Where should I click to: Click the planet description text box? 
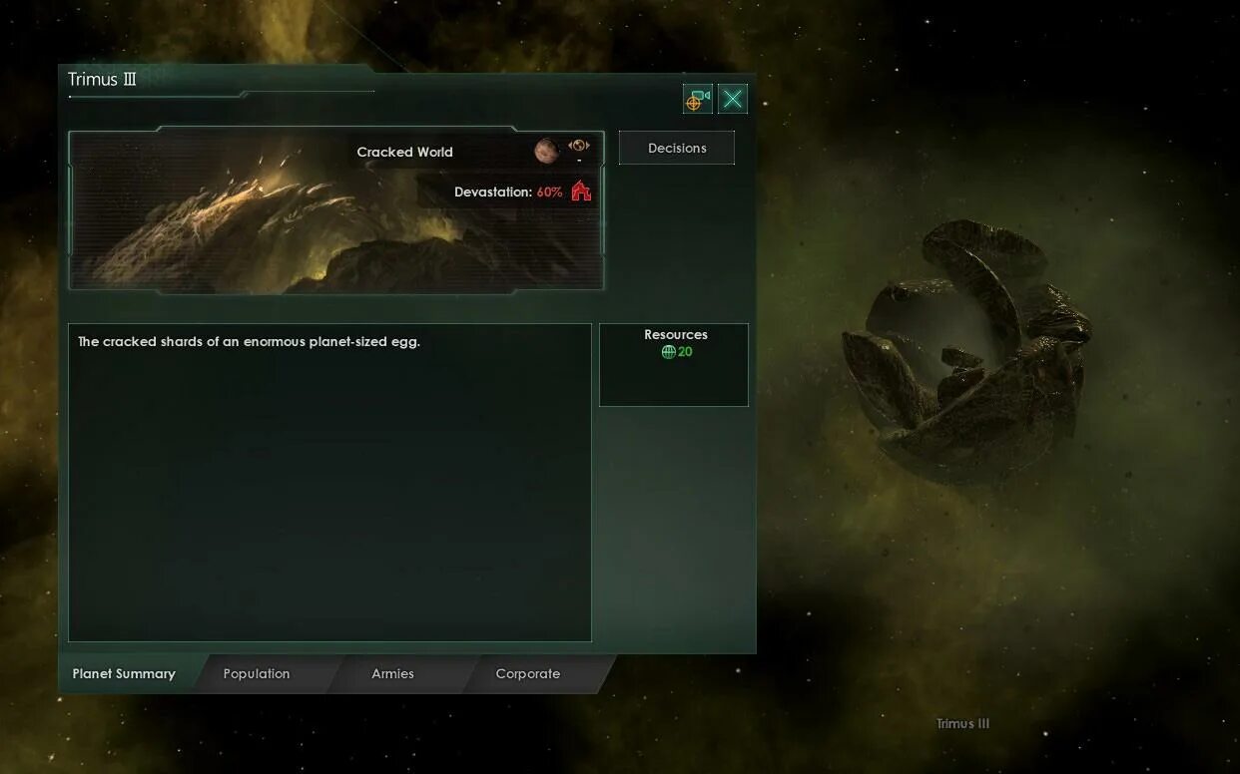coord(329,483)
